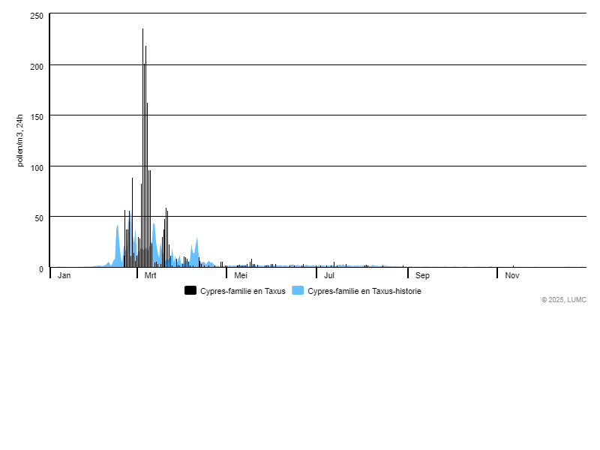Hide the 'Cypres-familie en Taxus-historie' series label

(x=364, y=291)
